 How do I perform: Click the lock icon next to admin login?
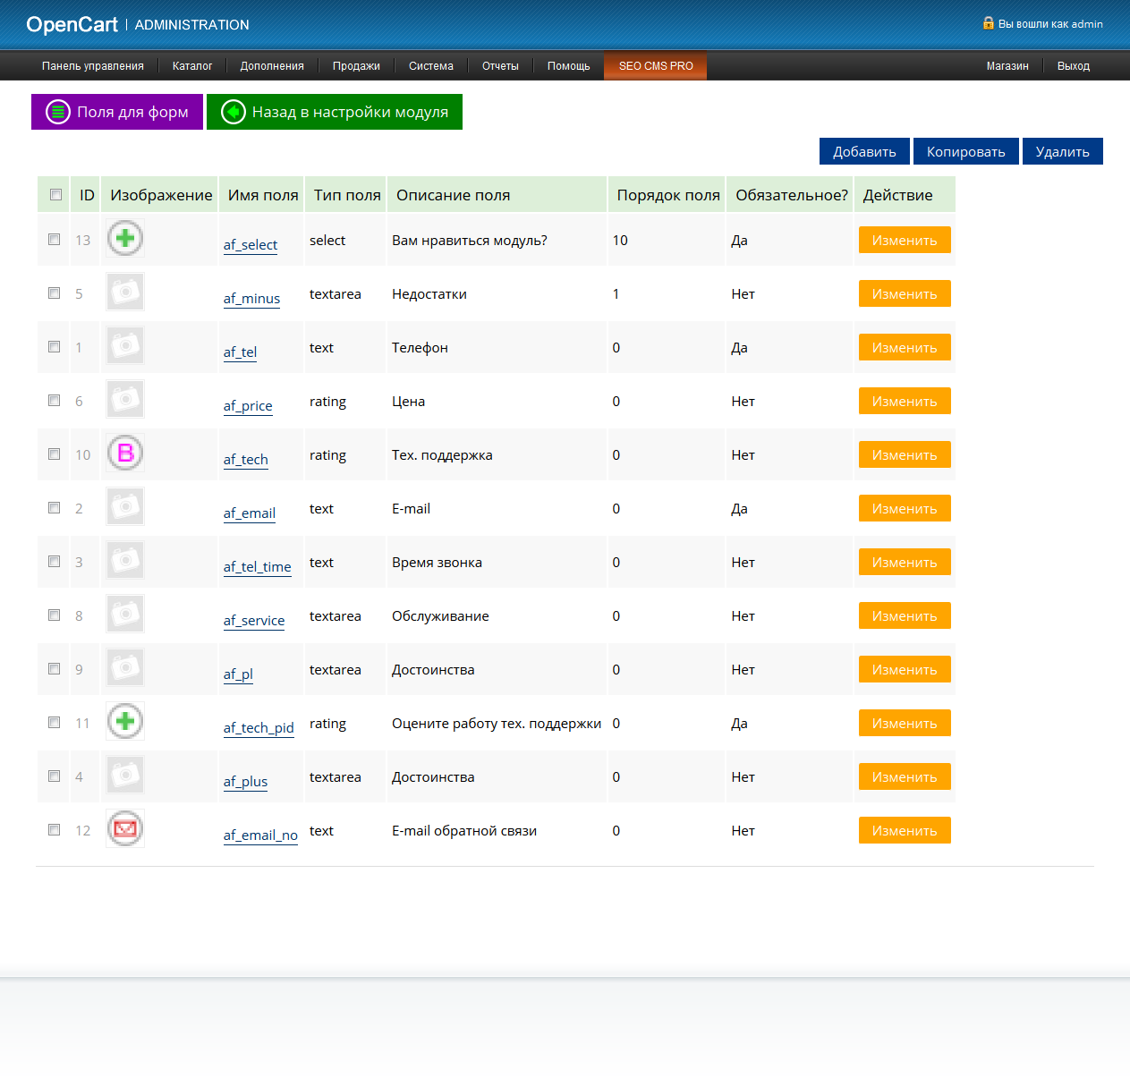[989, 23]
